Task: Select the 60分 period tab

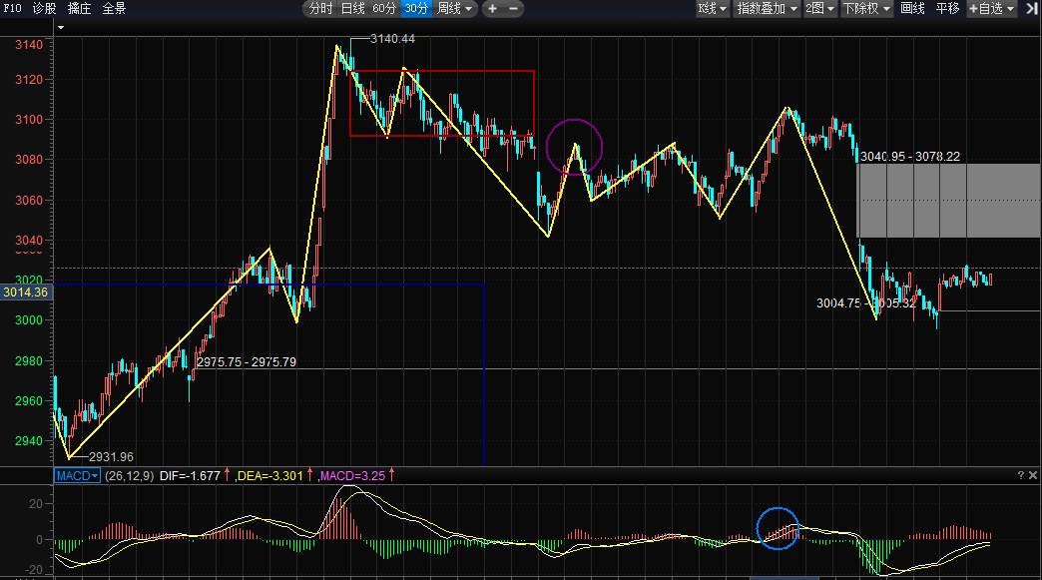Action: [384, 9]
